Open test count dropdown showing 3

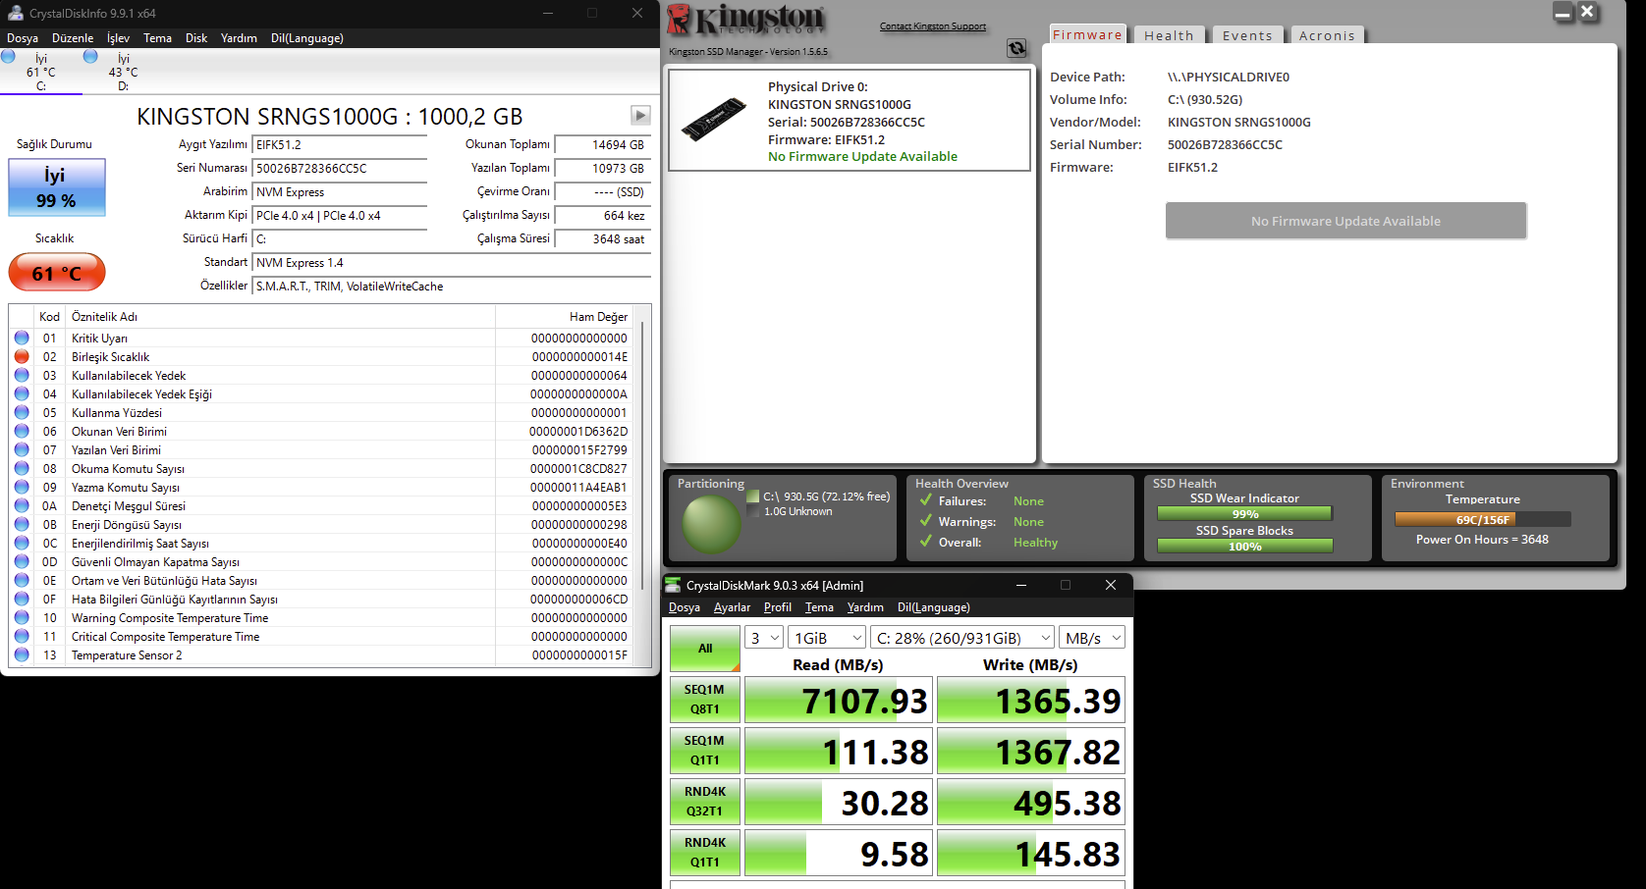[x=764, y=638]
